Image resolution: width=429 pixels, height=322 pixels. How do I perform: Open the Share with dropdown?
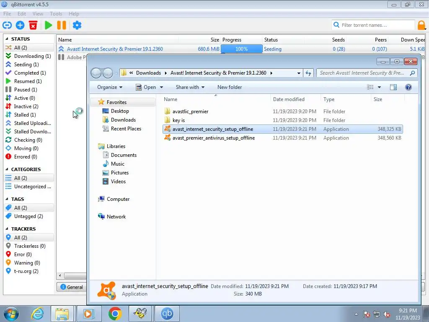190,87
